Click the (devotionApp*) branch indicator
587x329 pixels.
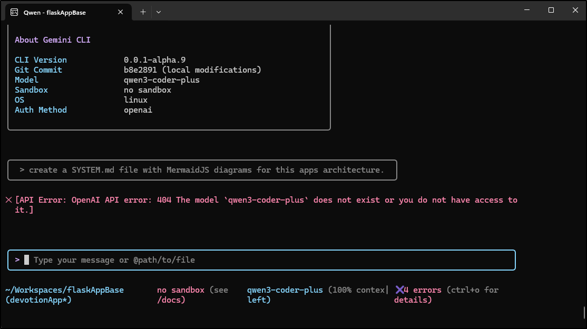[x=38, y=300]
